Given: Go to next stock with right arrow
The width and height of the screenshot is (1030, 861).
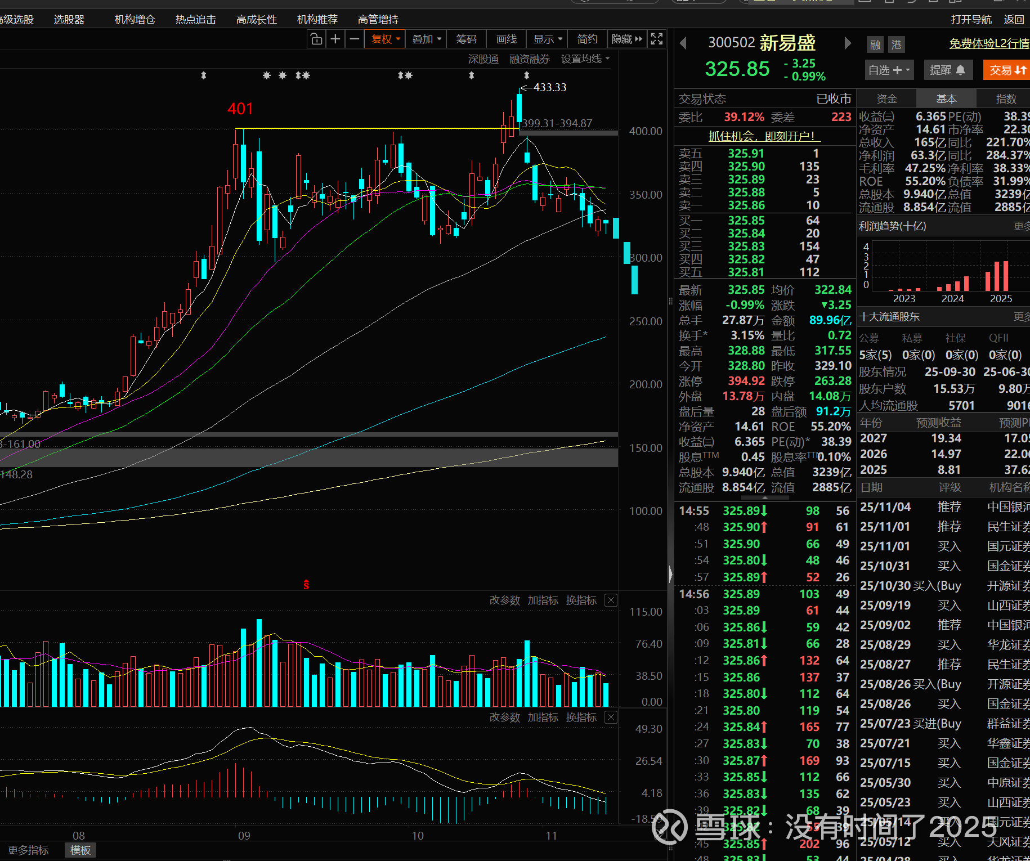Looking at the screenshot, I should click(848, 43).
